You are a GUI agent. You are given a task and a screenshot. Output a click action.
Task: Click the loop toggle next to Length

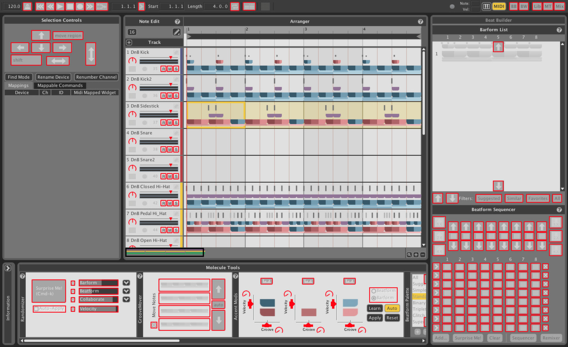(235, 6)
